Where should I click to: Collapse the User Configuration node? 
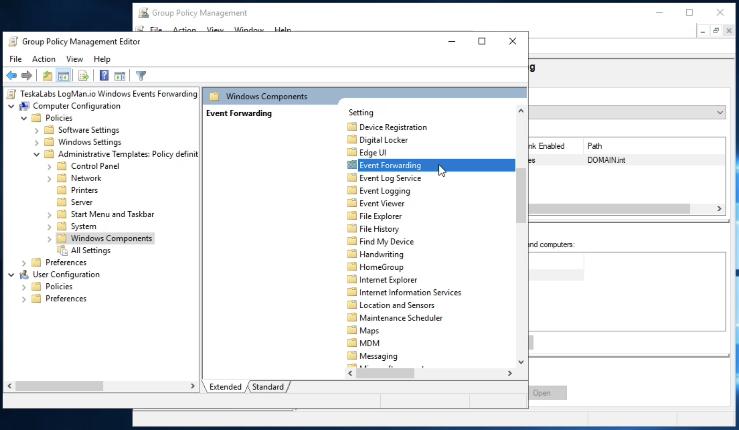(11, 275)
